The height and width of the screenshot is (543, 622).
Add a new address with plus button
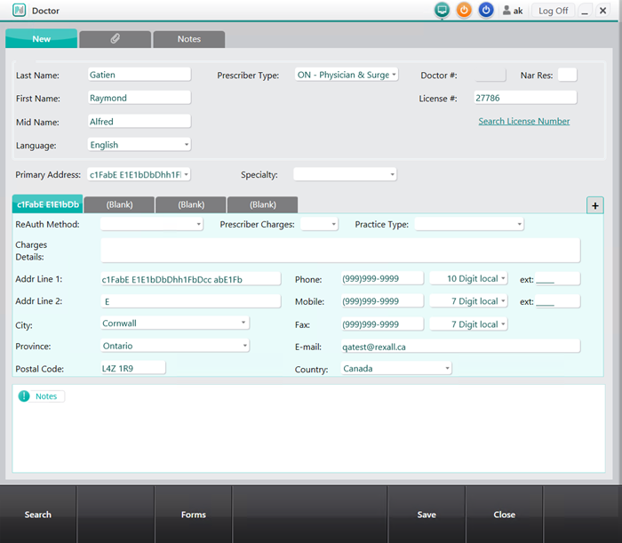pyautogui.click(x=595, y=205)
